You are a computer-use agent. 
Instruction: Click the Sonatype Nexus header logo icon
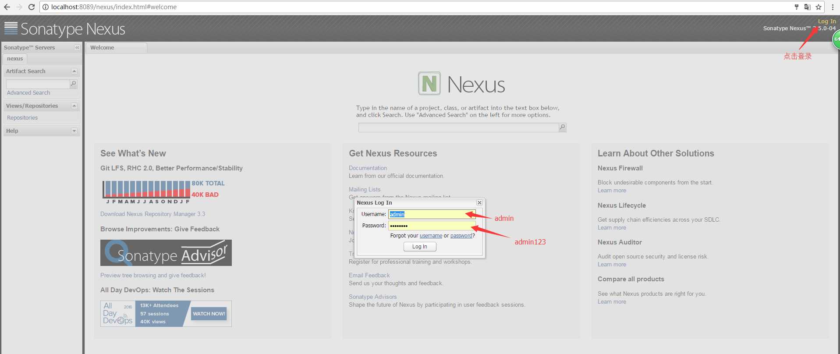point(11,28)
